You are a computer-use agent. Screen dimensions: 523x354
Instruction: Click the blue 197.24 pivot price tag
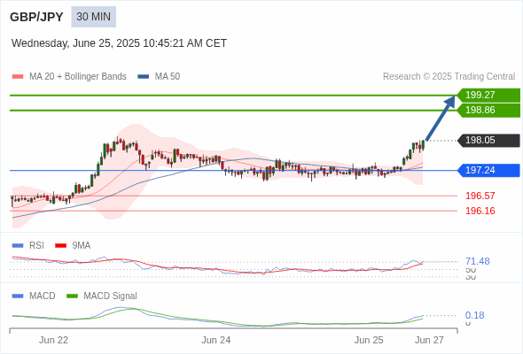488,170
